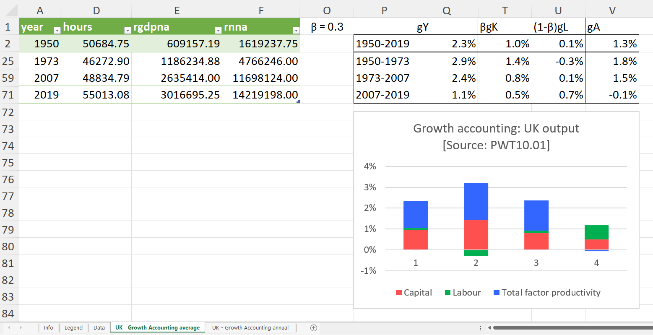Click the previous sheet navigation arrow
The width and height of the screenshot is (653, 335).
(x=9, y=327)
